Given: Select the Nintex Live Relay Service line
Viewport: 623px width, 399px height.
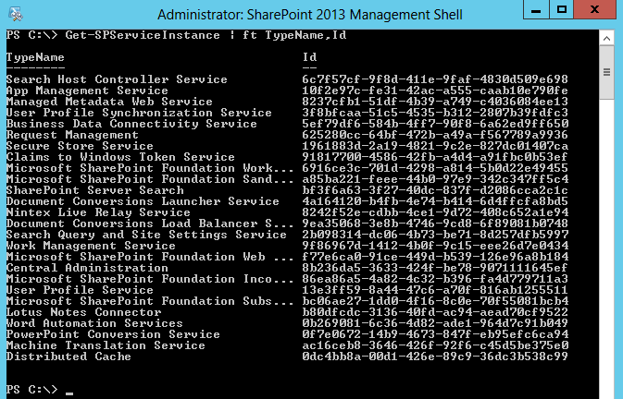Looking at the screenshot, I should pos(94,212).
